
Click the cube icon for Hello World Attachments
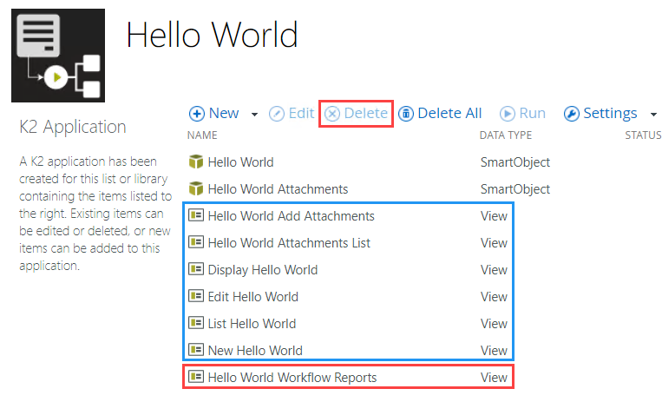point(196,189)
